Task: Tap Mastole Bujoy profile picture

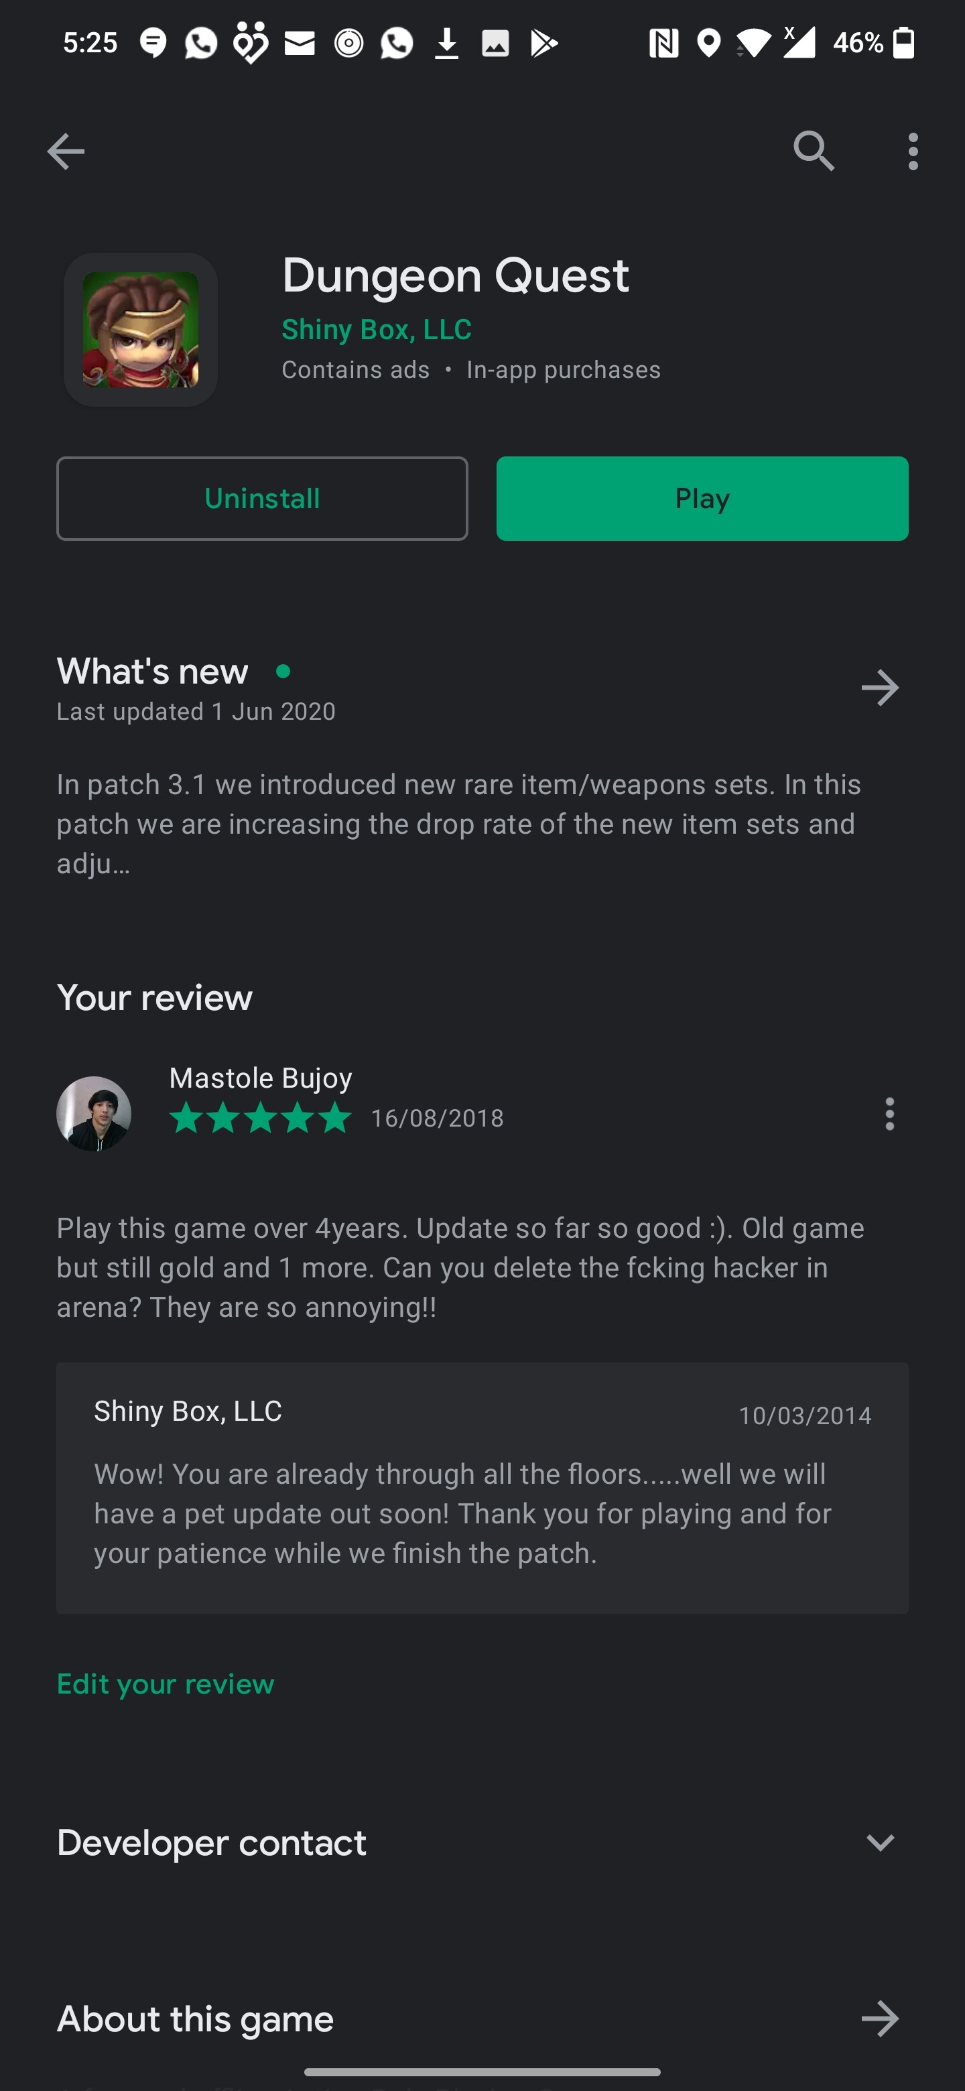Action: [94, 1114]
